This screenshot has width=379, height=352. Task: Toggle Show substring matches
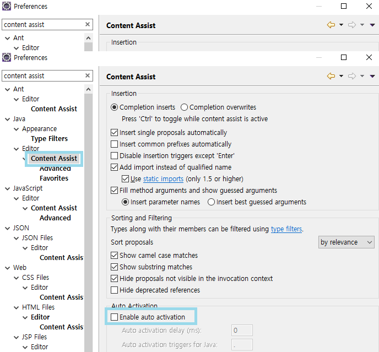tap(114, 267)
